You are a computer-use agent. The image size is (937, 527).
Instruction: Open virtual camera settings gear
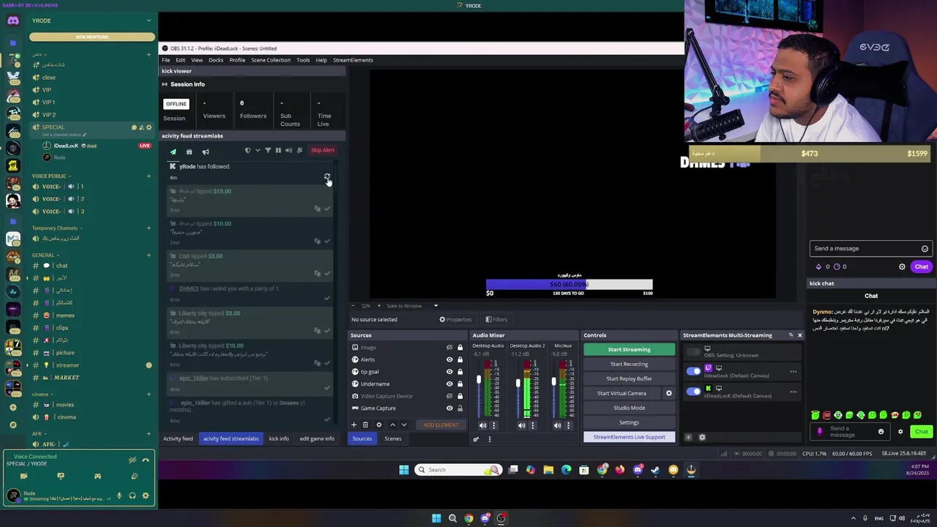click(668, 393)
